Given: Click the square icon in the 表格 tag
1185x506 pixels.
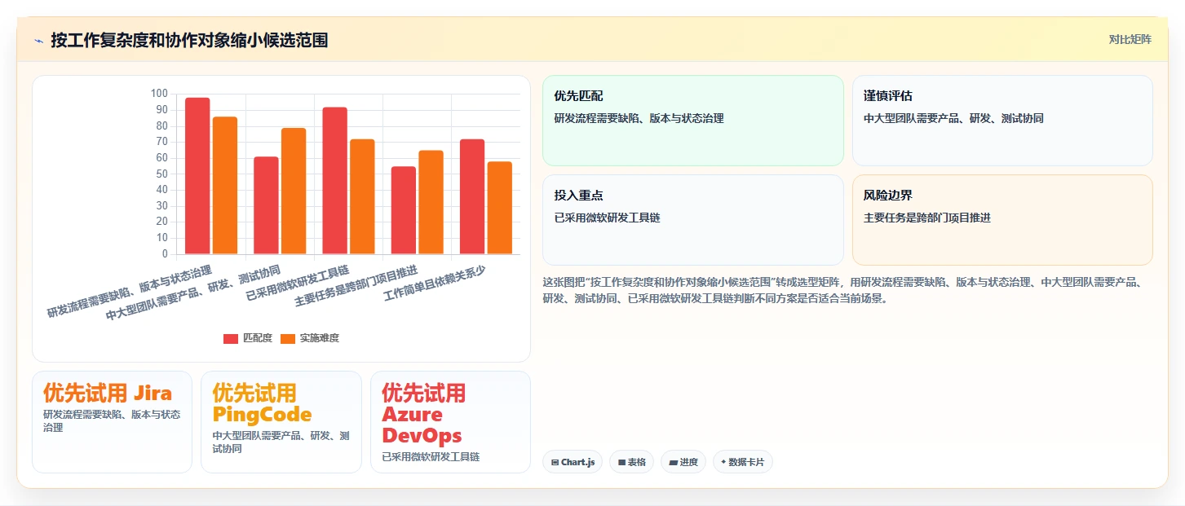Looking at the screenshot, I should tap(621, 462).
